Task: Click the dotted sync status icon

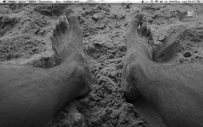Action: click(147, 2)
